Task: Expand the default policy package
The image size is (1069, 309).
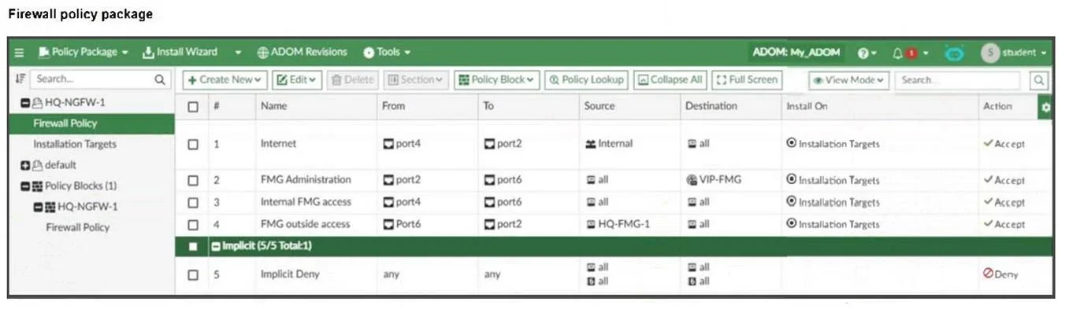Action: pyautogui.click(x=25, y=165)
